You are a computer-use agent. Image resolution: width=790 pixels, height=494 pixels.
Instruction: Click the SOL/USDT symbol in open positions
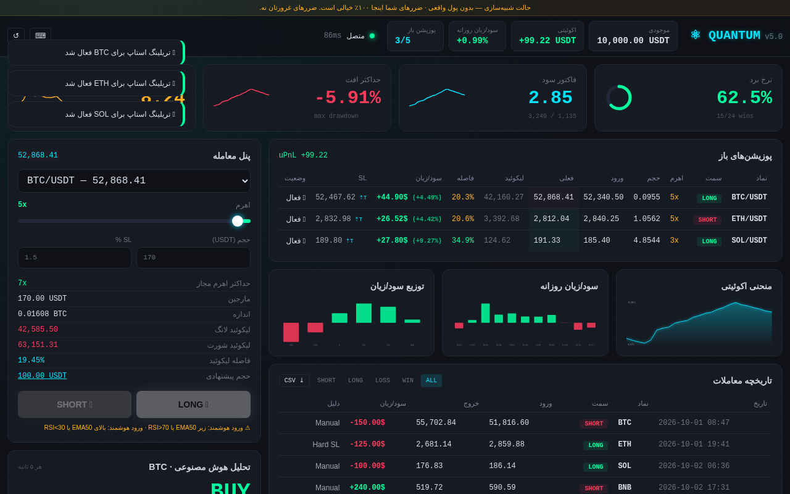tap(749, 241)
